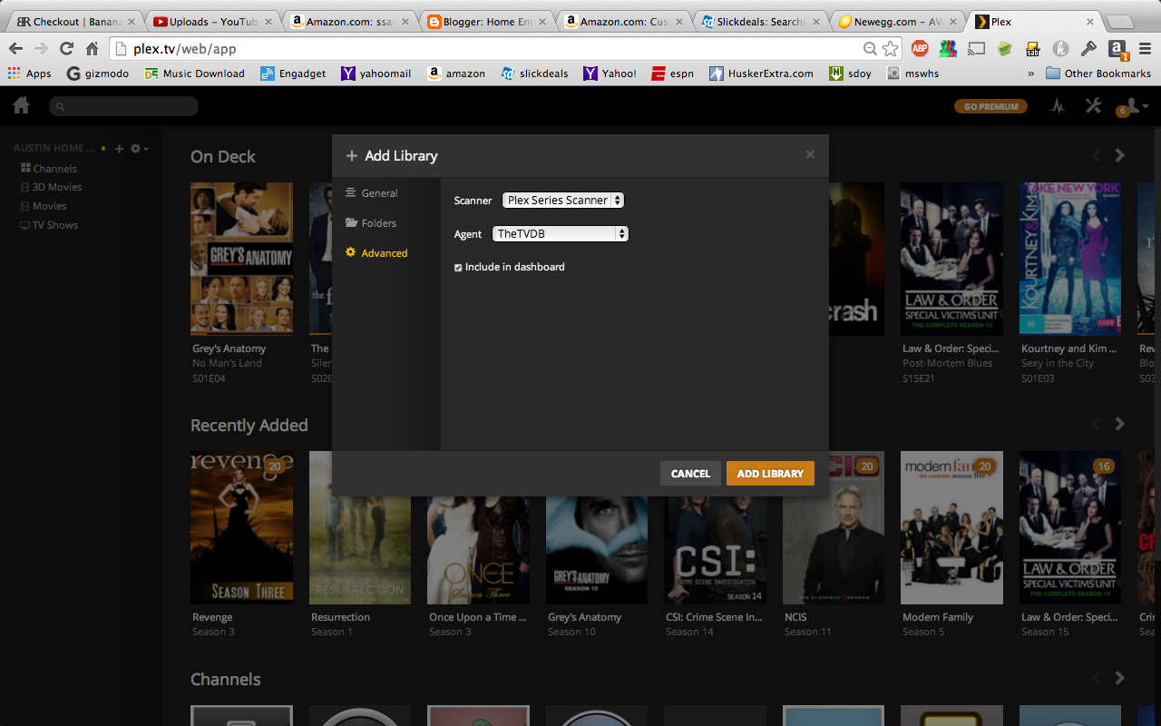This screenshot has height=726, width=1161.
Task: Open the Scanner dropdown Plex Series Scanner
Action: (x=563, y=201)
